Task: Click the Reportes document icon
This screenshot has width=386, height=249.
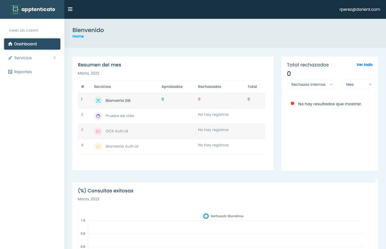Action: tap(10, 72)
